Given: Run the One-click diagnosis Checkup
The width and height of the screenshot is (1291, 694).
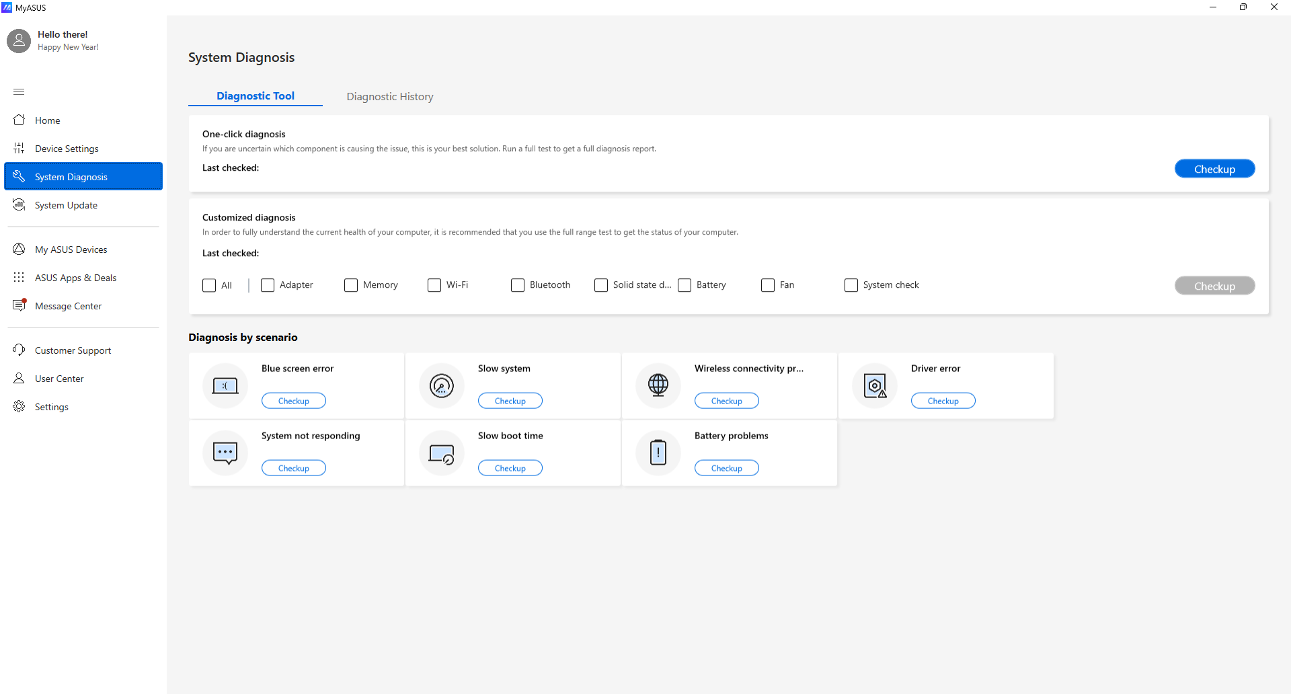Looking at the screenshot, I should [x=1214, y=169].
